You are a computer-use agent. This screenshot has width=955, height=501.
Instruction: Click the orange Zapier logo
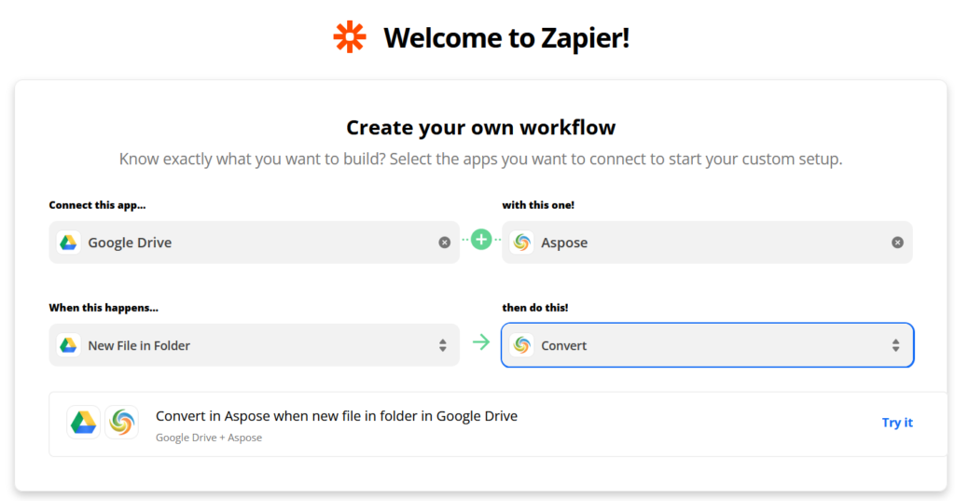[350, 37]
